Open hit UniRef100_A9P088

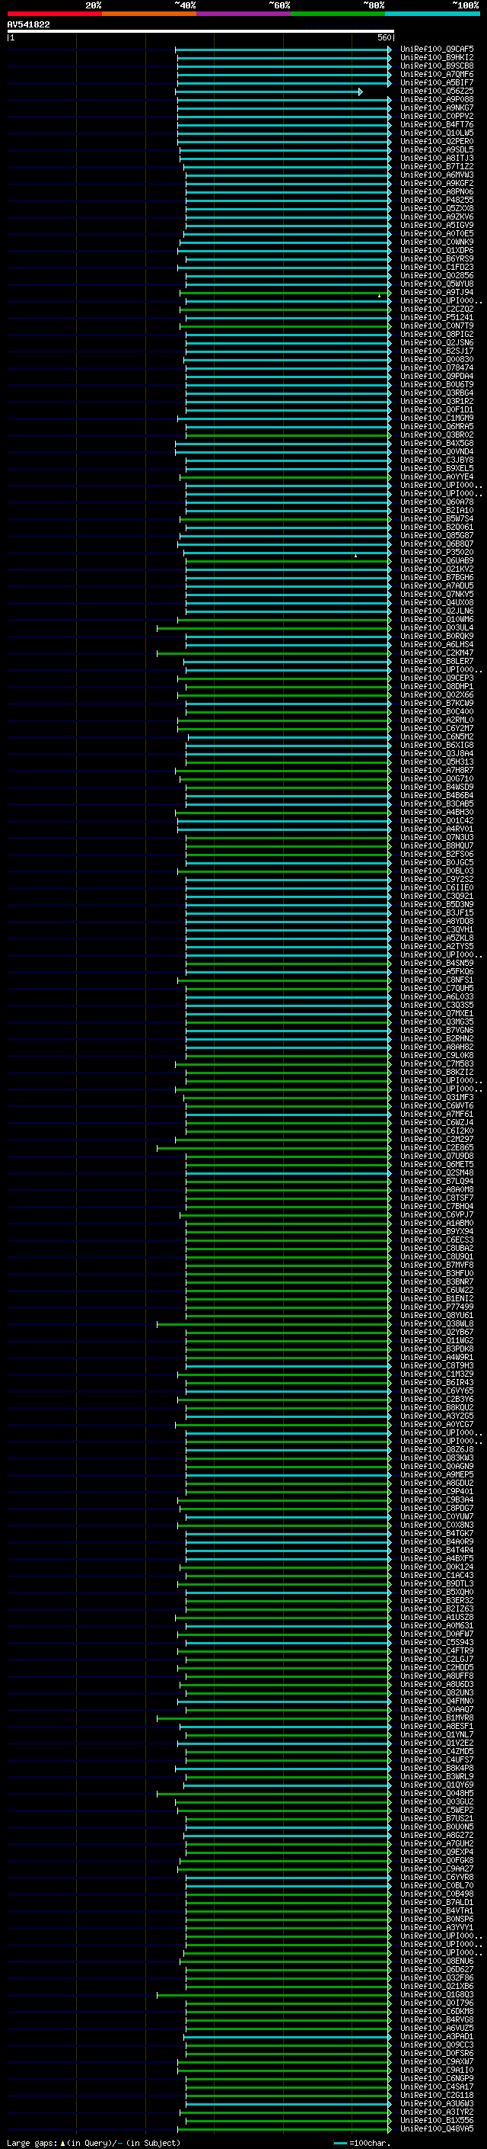click(437, 99)
